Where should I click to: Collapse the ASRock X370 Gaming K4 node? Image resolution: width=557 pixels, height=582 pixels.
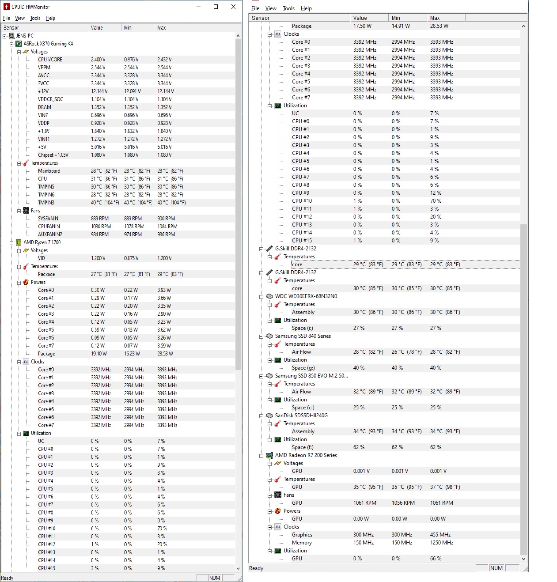click(x=11, y=44)
